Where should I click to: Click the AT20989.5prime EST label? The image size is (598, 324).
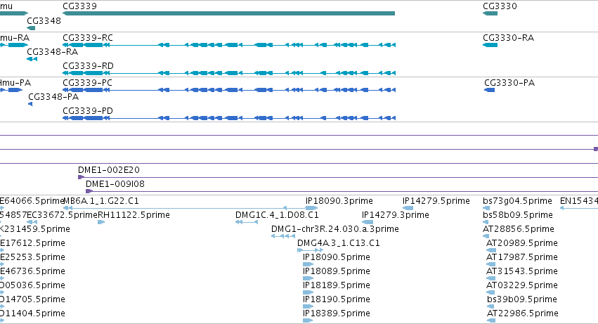[x=521, y=243]
